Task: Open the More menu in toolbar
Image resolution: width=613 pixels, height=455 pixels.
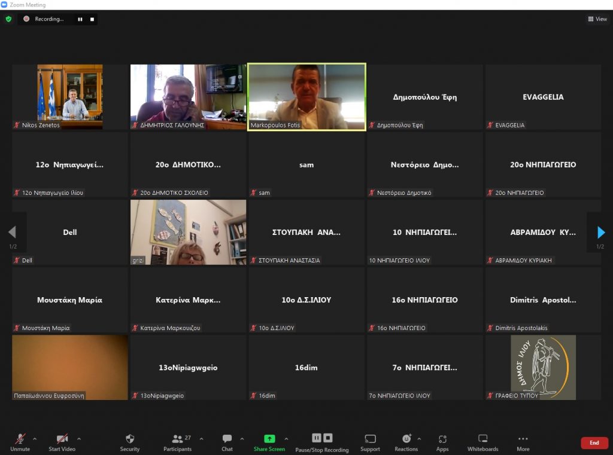Action: pyautogui.click(x=523, y=442)
